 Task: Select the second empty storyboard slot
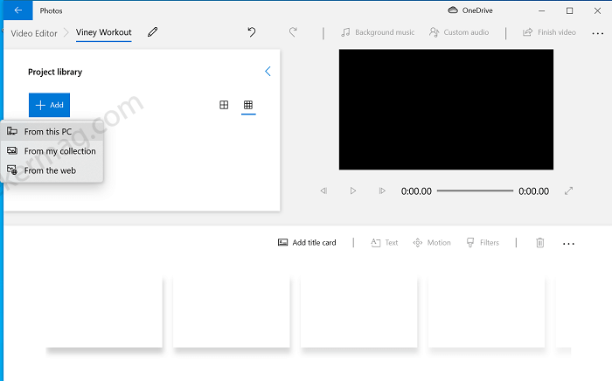(x=232, y=312)
